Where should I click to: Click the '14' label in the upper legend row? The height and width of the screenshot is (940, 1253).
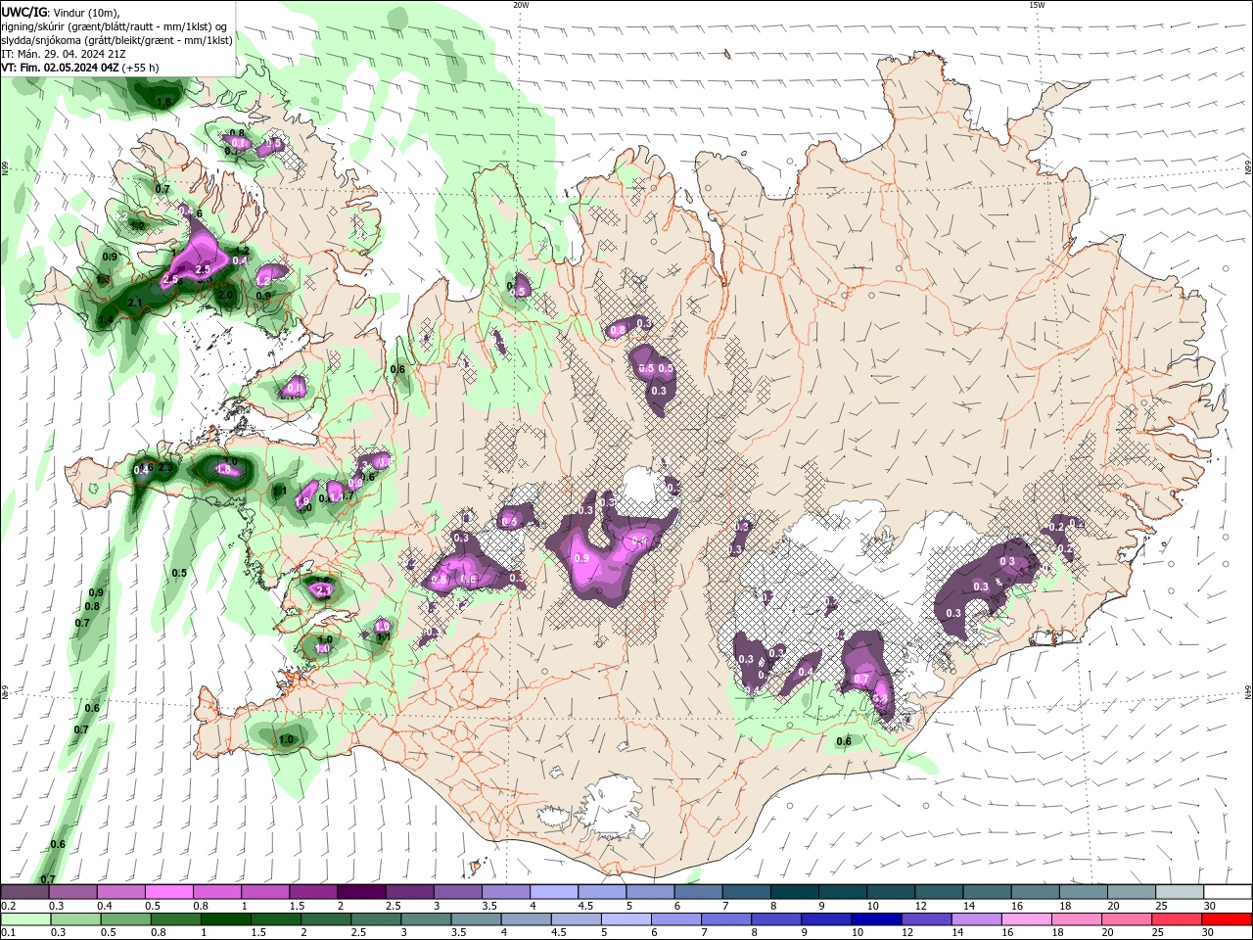pos(968,906)
